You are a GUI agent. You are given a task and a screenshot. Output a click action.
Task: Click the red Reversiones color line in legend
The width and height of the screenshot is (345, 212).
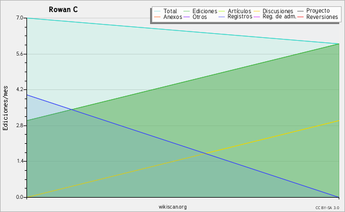pyautogui.click(x=300, y=17)
